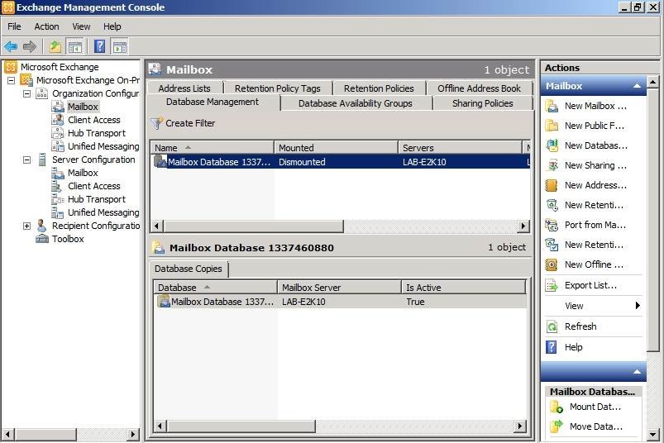Sort copies by Database column header

click(215, 288)
